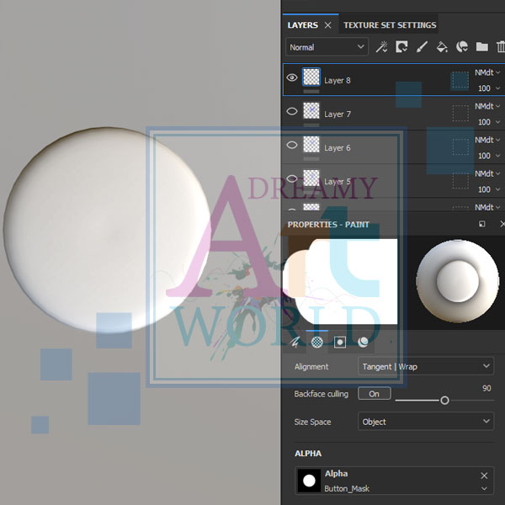Open the Size Space Object dropdown

pos(425,422)
